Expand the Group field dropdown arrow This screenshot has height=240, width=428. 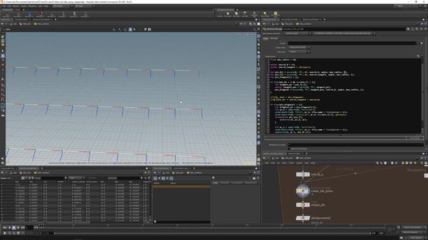point(418,43)
